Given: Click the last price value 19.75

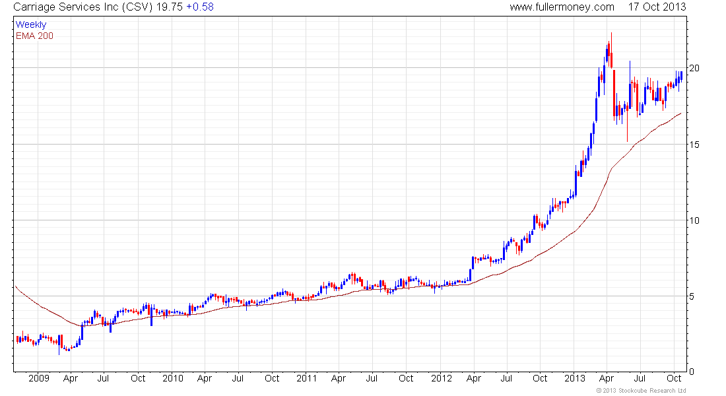Looking at the screenshot, I should tap(169, 7).
